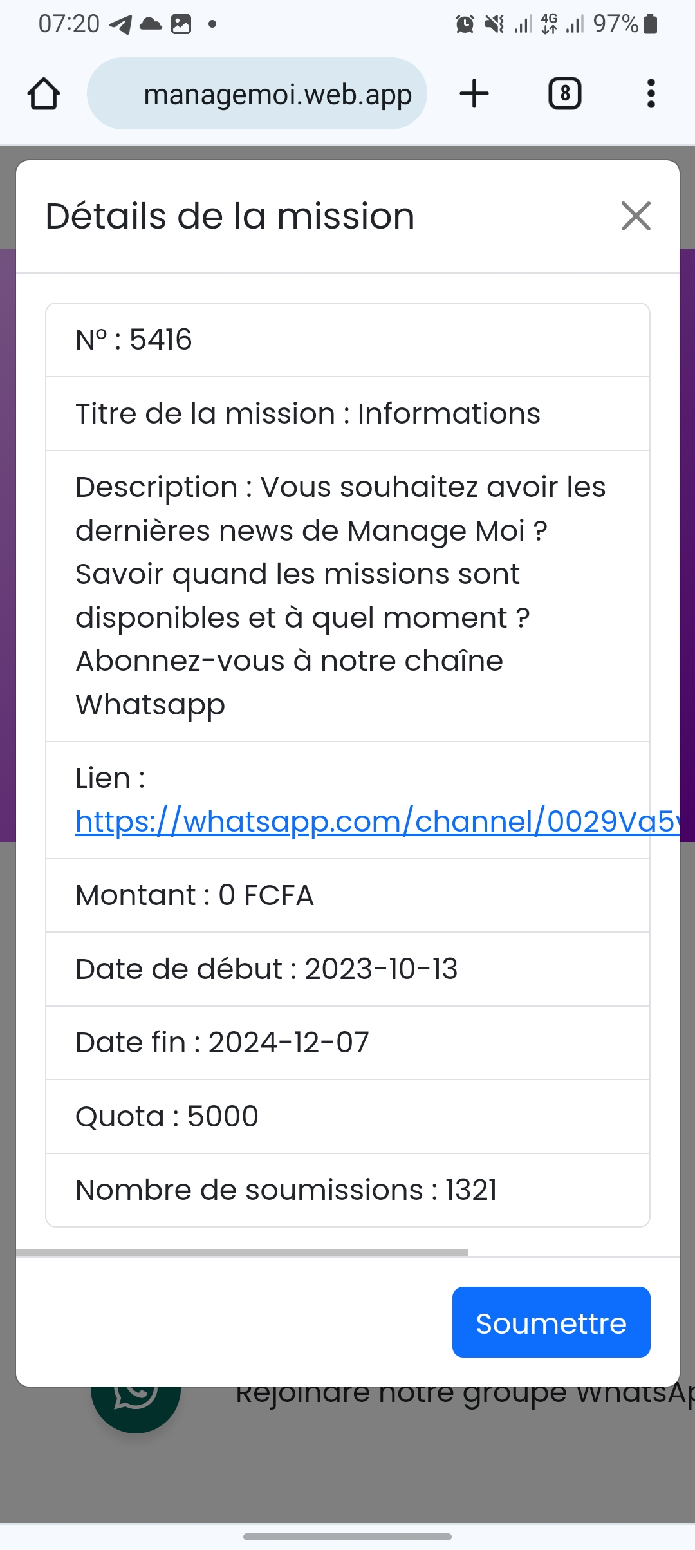Tap the alarm icon in status bar
Screen dimensions: 695x1550
[465, 24]
